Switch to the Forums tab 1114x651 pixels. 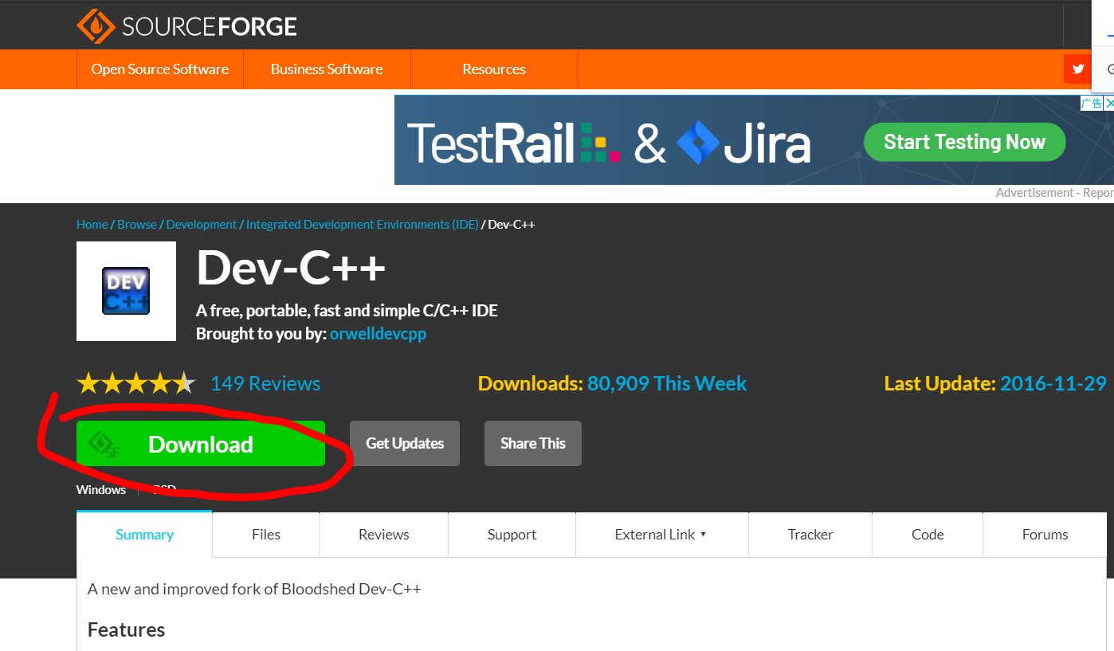point(1045,535)
